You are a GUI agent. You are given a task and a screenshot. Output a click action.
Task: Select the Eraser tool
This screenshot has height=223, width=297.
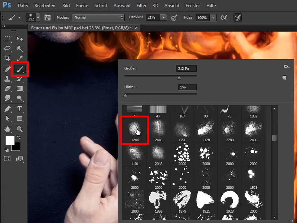(x=7, y=88)
